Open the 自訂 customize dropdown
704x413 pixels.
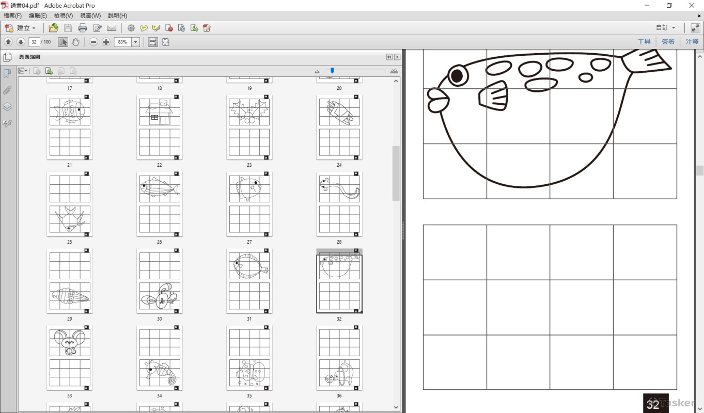click(665, 28)
